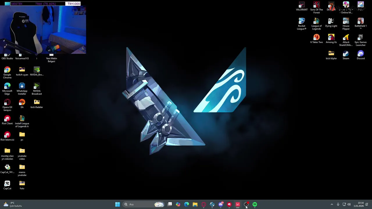Select the EA desktop shortcut

(x=22, y=104)
